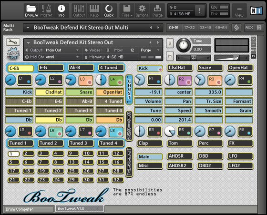The height and width of the screenshot is (215, 267).
Task: Select preset slot 21
Action: click(x=14, y=180)
